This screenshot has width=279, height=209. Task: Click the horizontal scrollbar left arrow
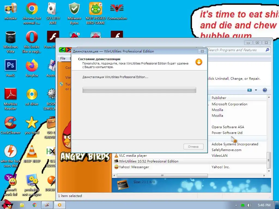coord(114,176)
